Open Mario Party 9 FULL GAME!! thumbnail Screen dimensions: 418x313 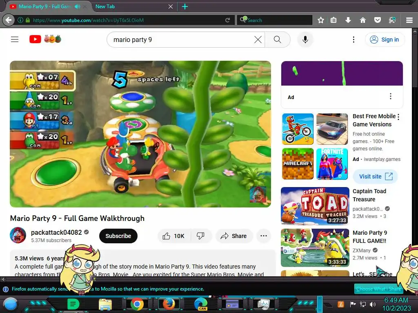[315, 247]
